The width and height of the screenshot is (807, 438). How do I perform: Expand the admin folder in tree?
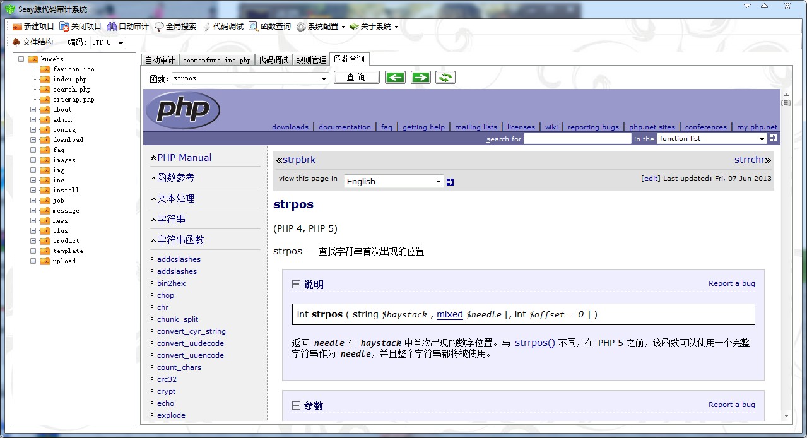(x=33, y=120)
